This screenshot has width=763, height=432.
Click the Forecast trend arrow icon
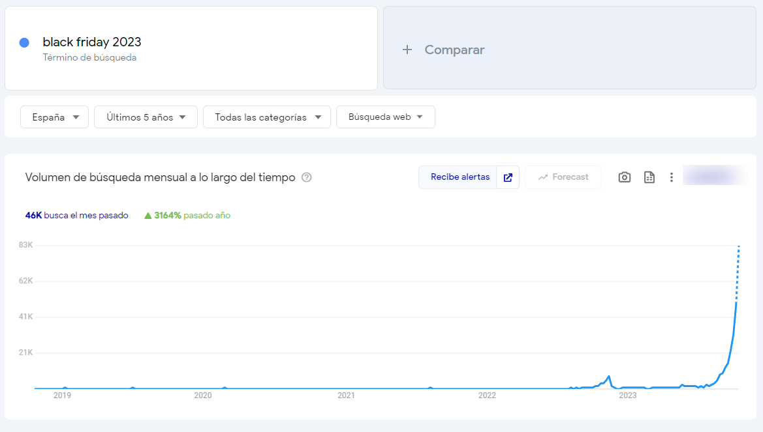543,177
